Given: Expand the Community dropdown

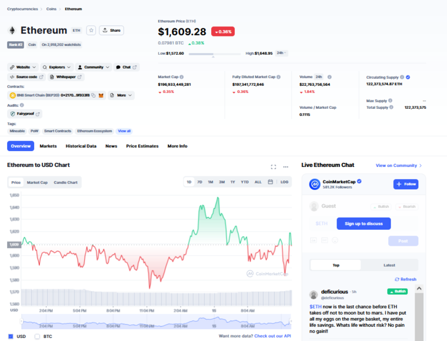Looking at the screenshot, I should (94, 67).
